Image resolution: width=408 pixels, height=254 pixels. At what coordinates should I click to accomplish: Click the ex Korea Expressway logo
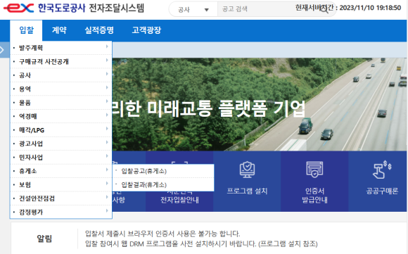[18, 8]
